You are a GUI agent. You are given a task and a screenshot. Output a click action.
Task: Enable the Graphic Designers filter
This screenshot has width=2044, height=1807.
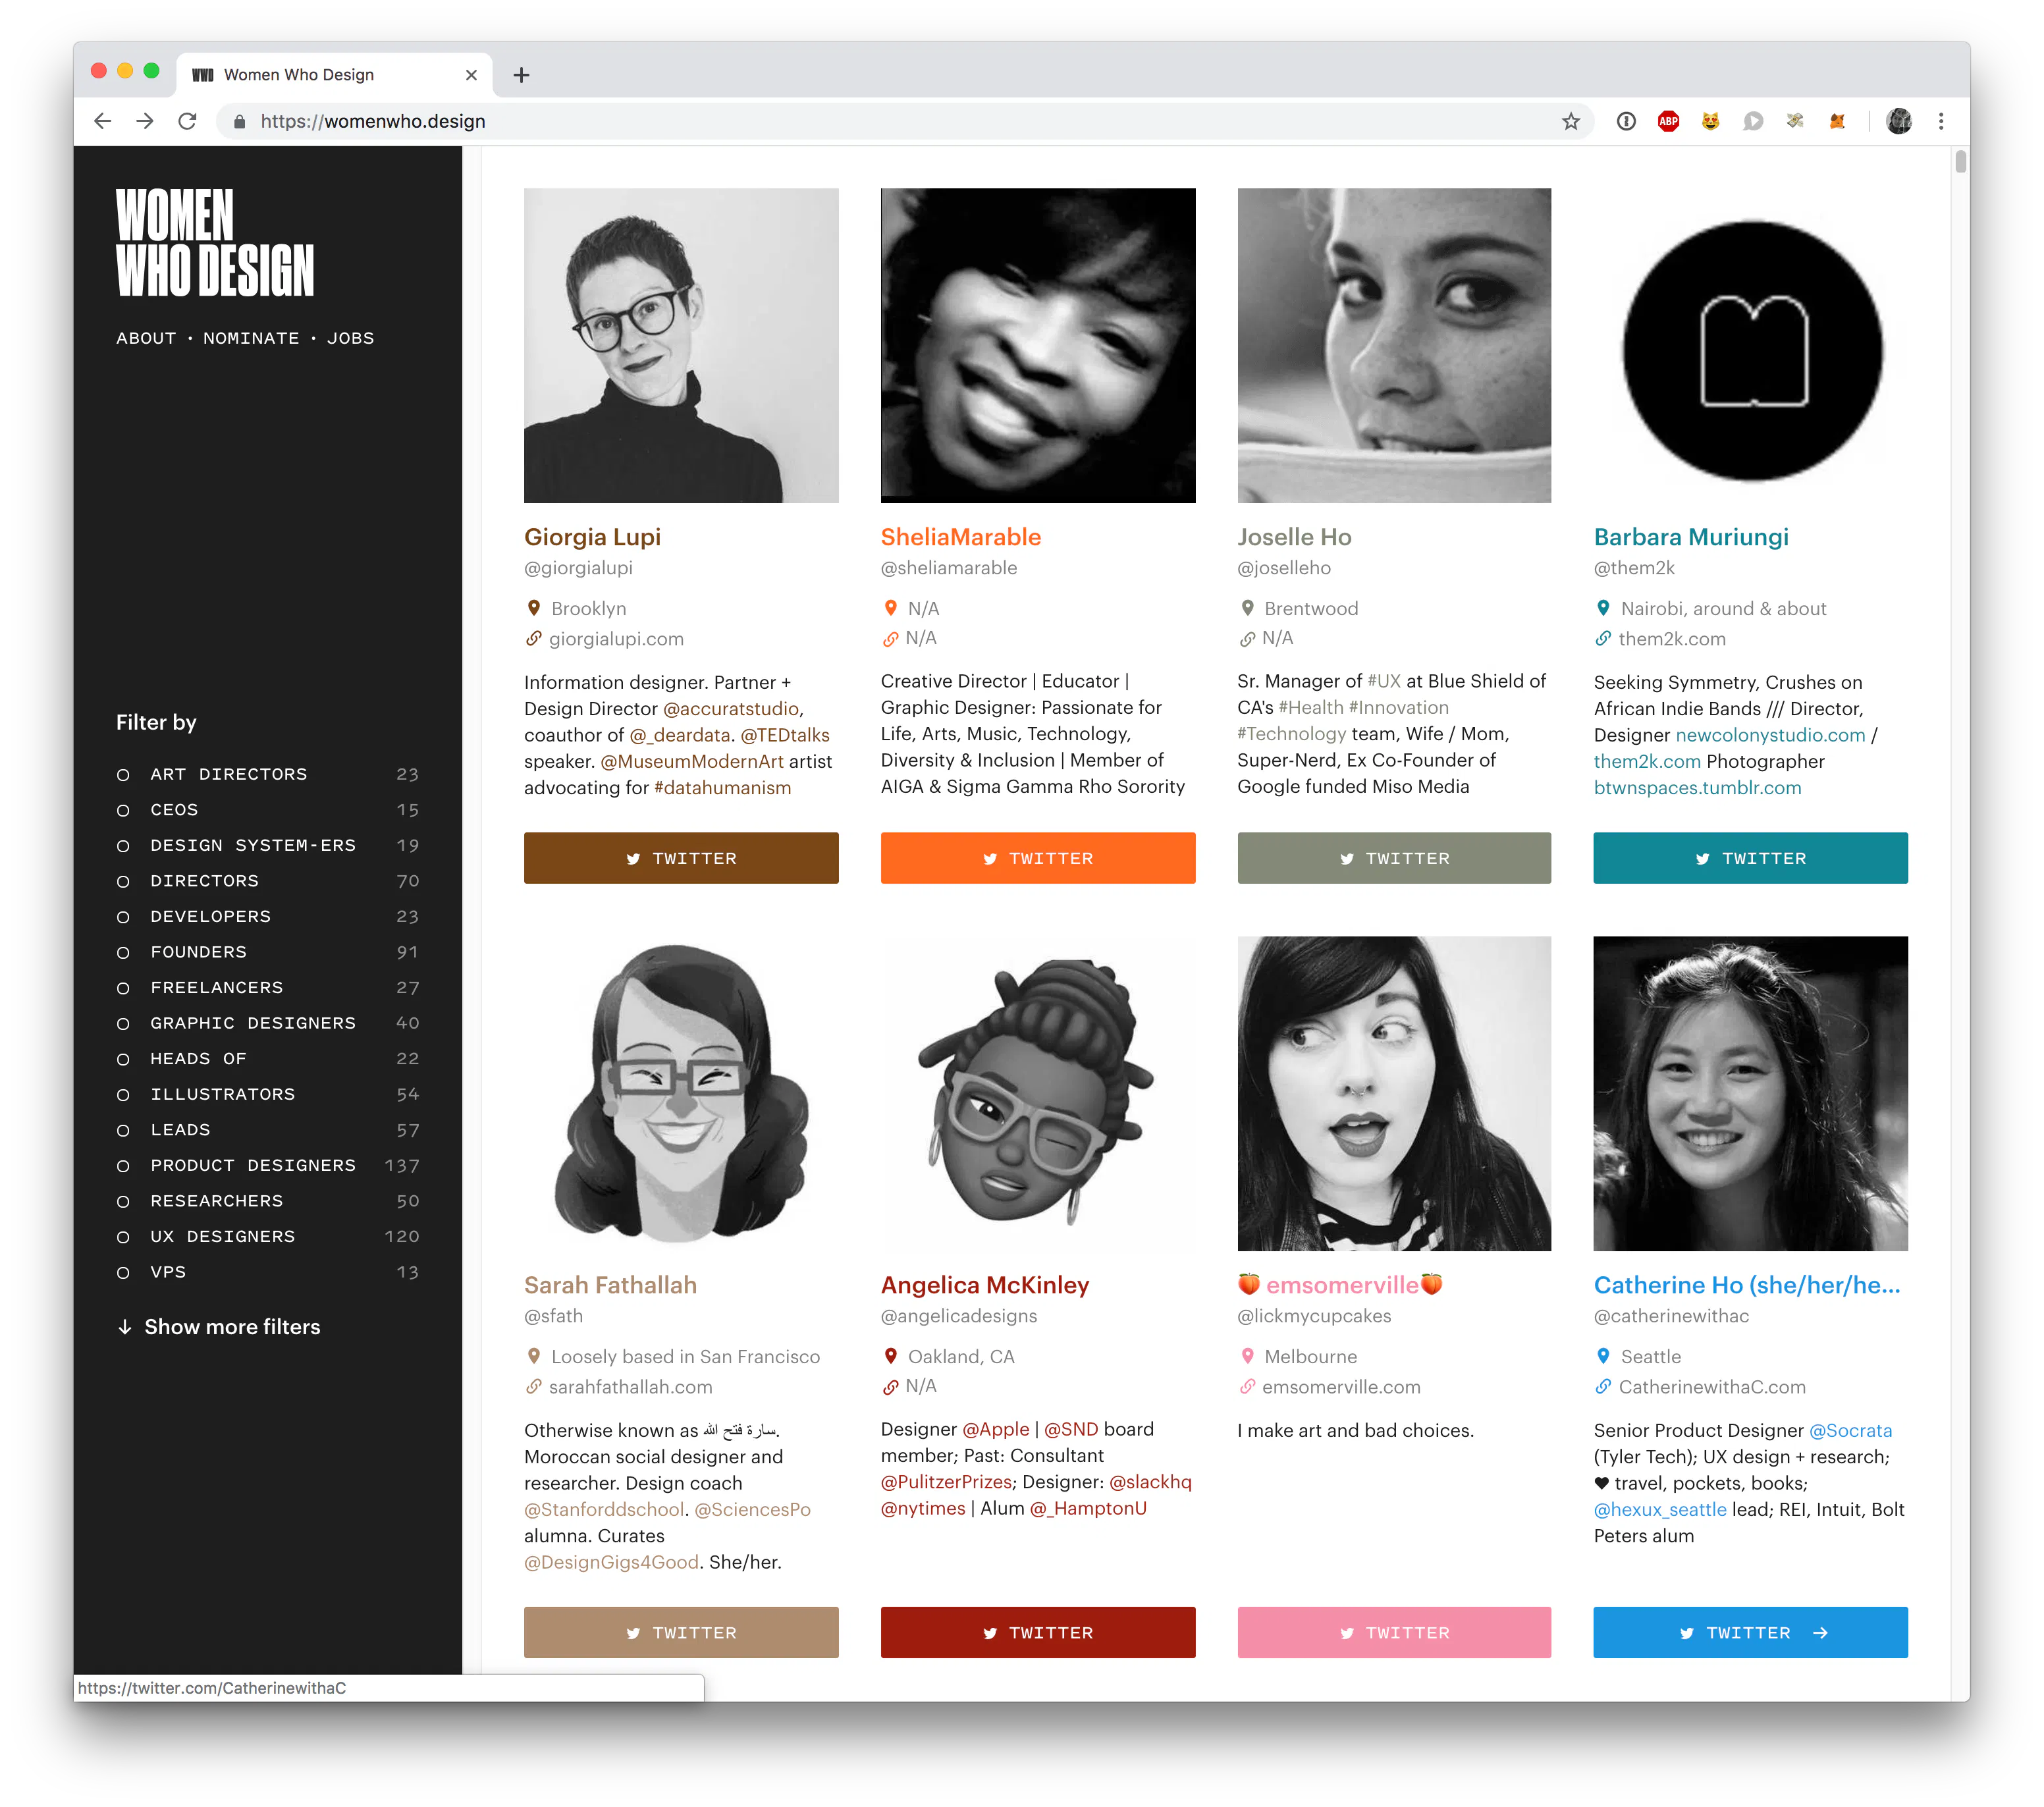(267, 1023)
